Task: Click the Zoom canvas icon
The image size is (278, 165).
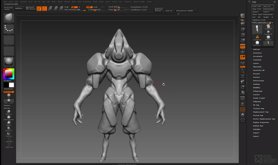Action: coord(243,29)
